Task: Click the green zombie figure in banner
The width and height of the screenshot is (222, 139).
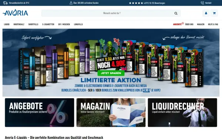Action: click(110, 49)
